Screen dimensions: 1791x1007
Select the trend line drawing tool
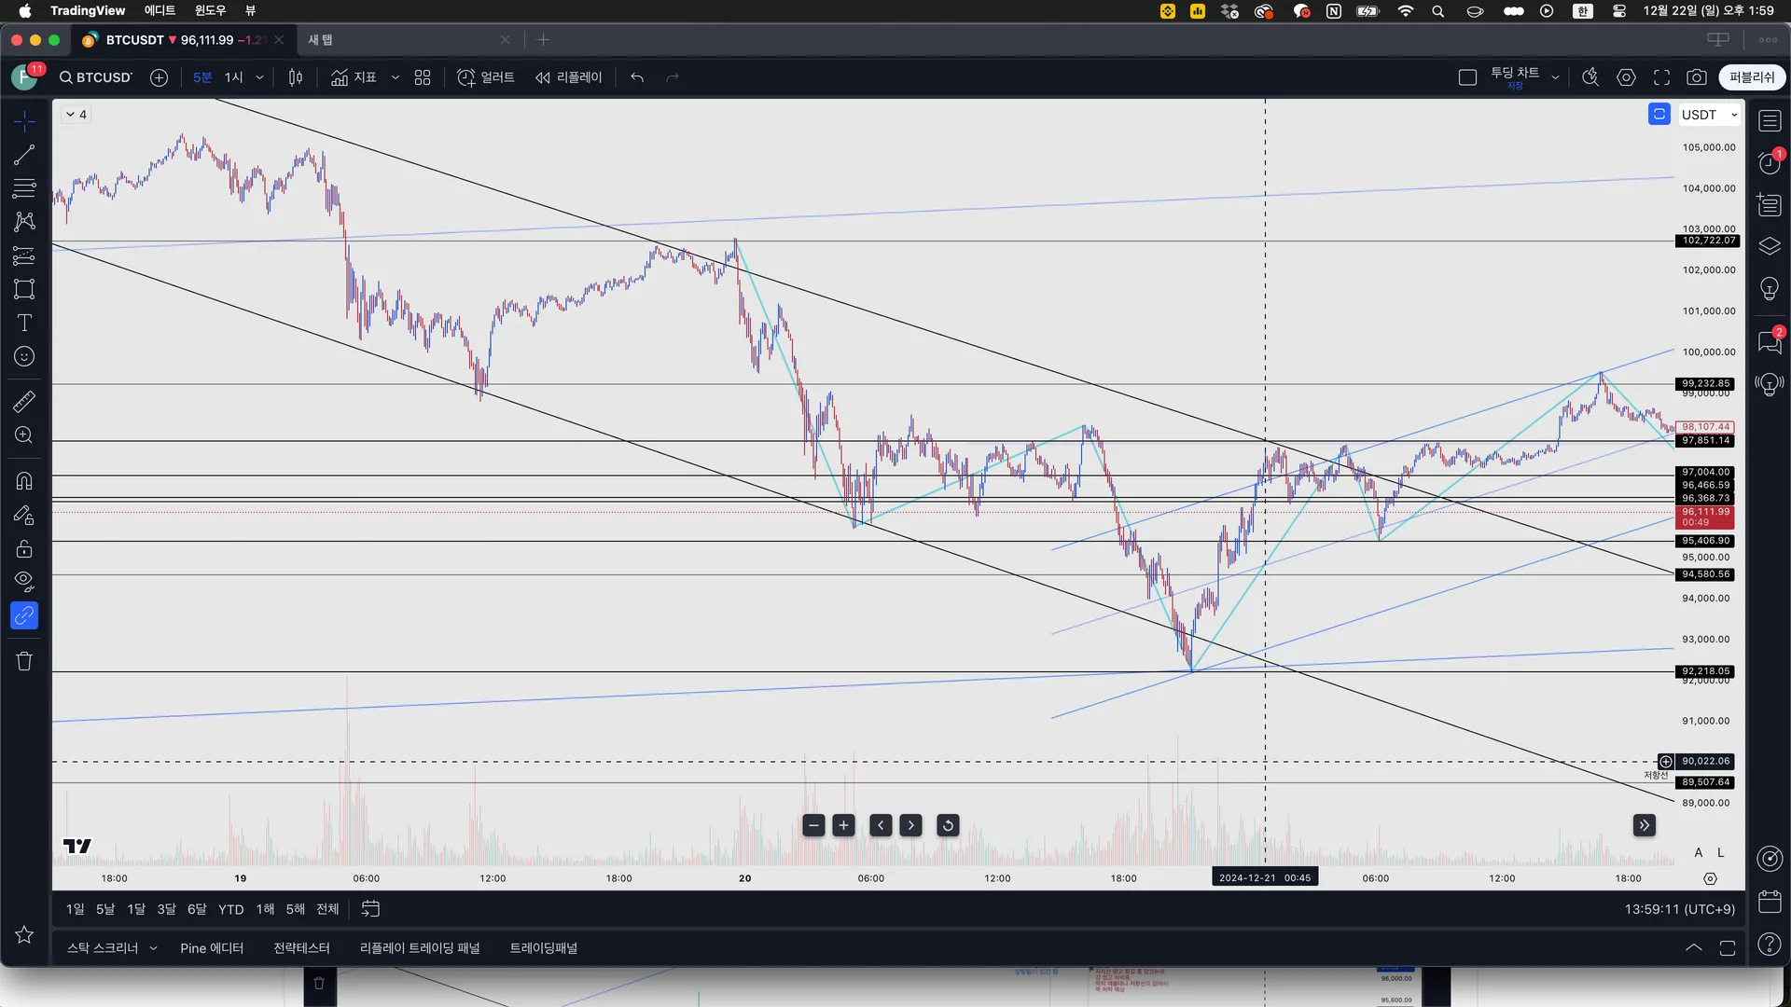tap(24, 155)
